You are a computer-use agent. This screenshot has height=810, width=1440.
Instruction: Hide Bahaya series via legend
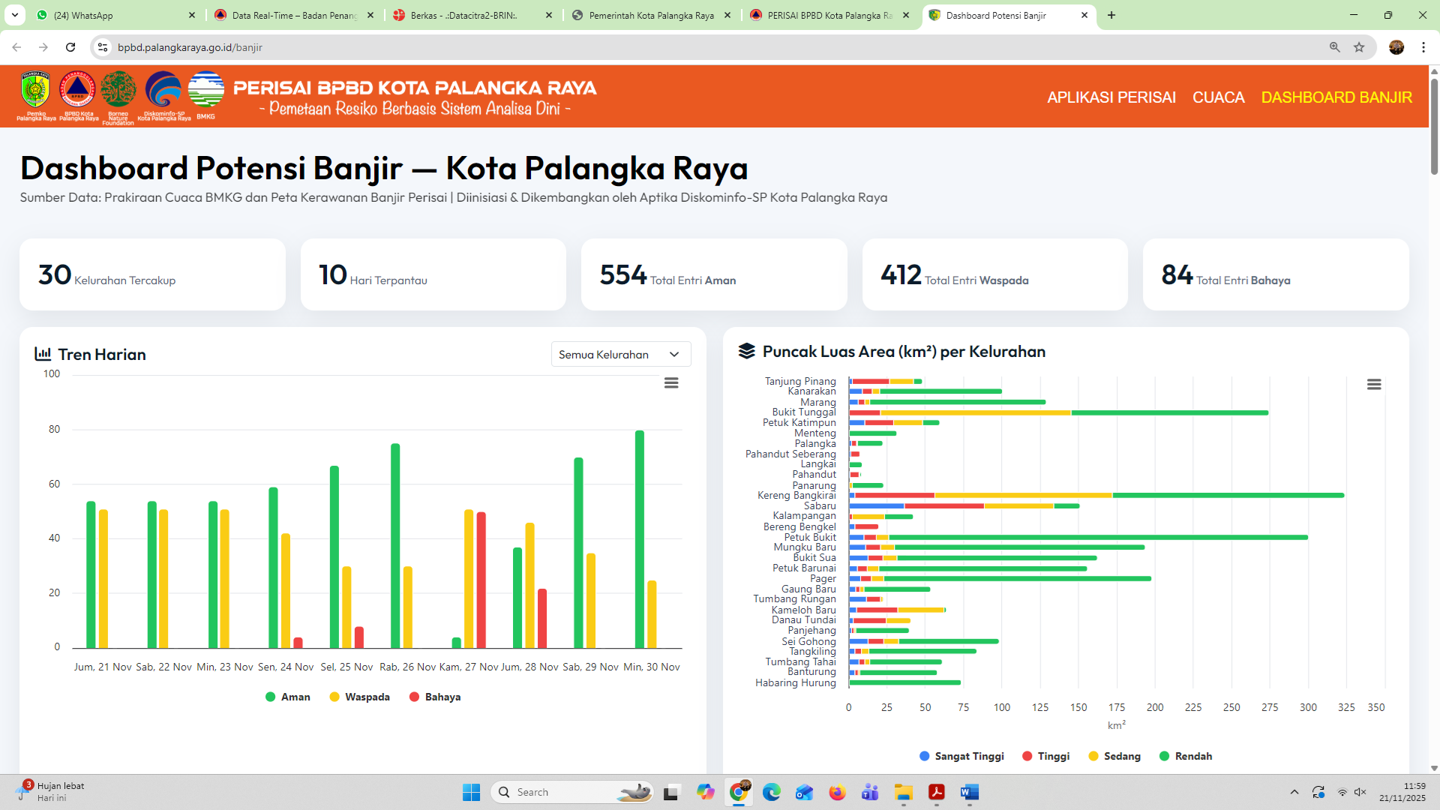pos(435,697)
